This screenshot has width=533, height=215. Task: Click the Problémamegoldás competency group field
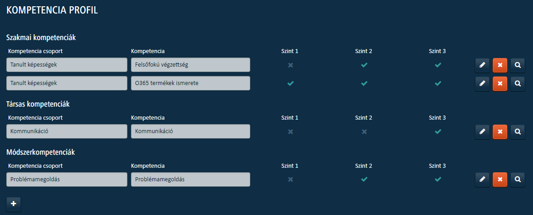(x=67, y=179)
